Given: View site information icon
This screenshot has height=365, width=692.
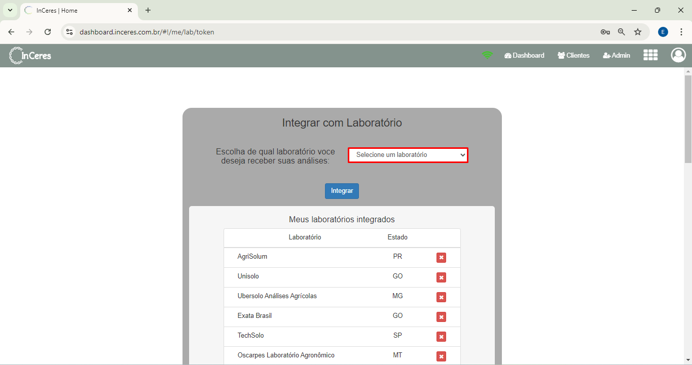Looking at the screenshot, I should (69, 32).
